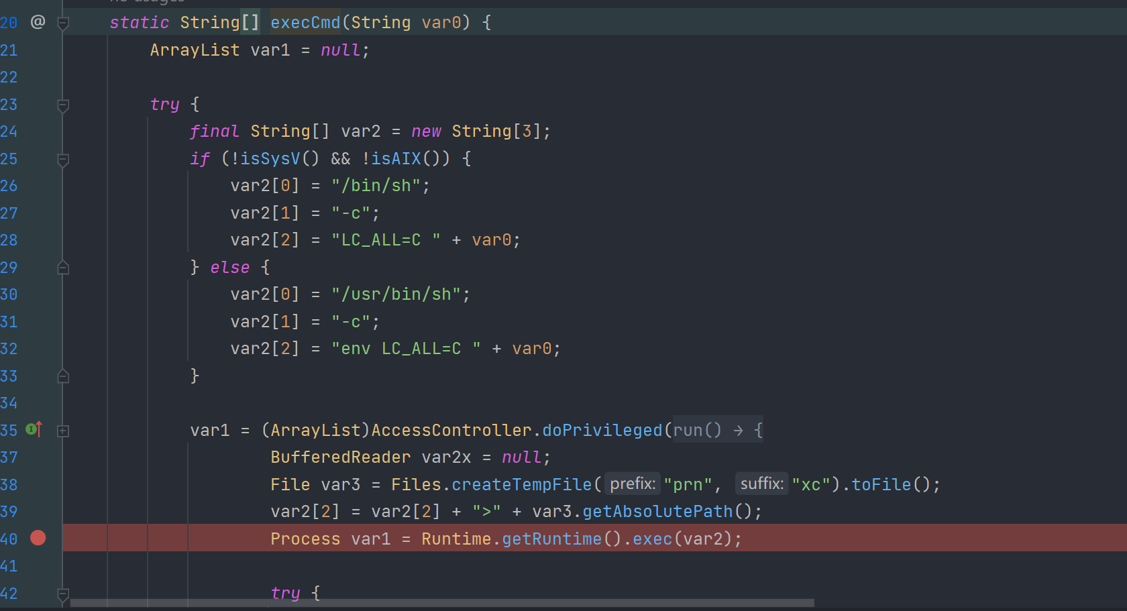Click the suffix parameter hint on line 38
1127x611 pixels.
point(761,483)
